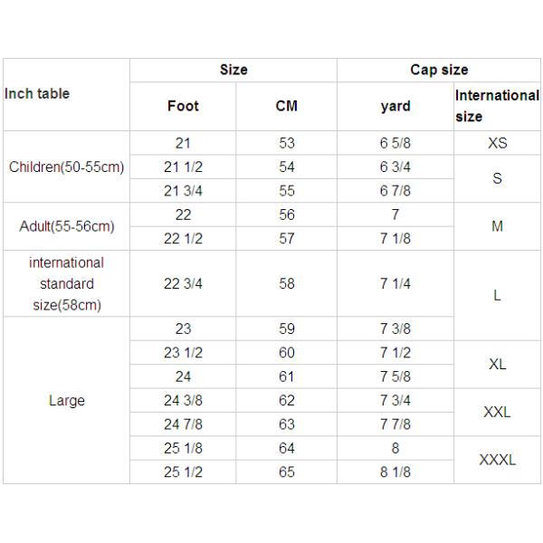Image resolution: width=543 pixels, height=543 pixels.
Task: Select the Adult(55-56cm) row label
Action: [x=66, y=226]
